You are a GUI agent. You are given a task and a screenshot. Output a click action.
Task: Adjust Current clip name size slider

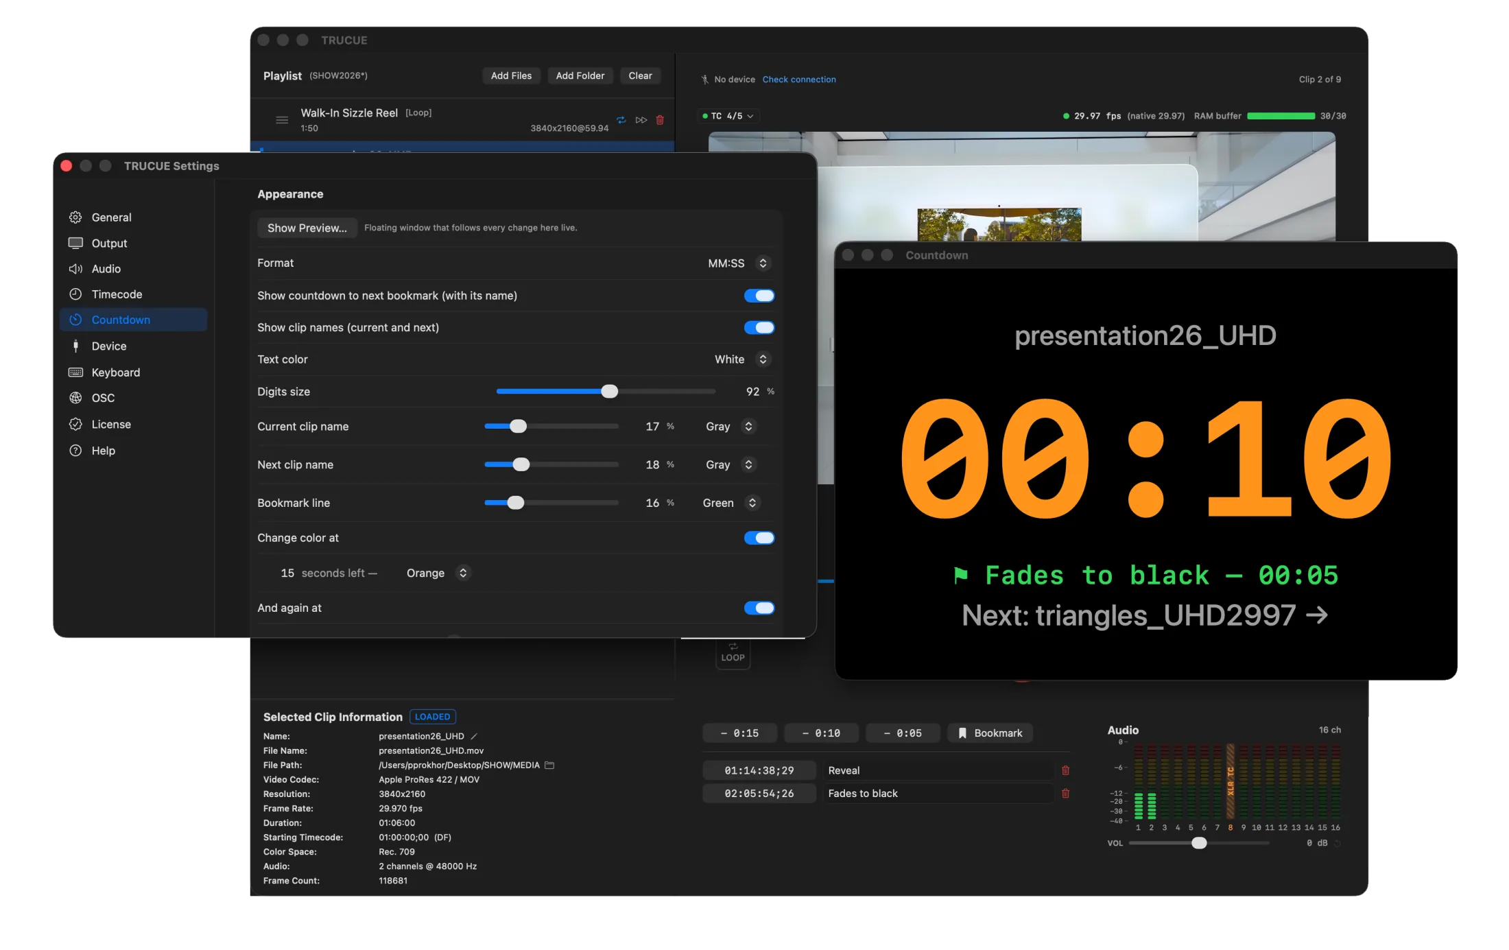point(519,427)
